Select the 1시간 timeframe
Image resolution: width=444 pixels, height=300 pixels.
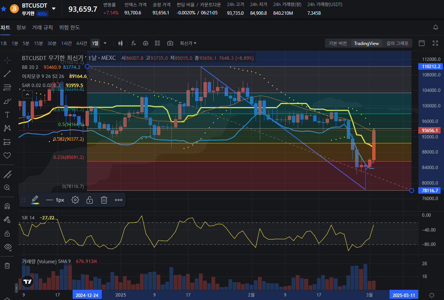point(67,44)
